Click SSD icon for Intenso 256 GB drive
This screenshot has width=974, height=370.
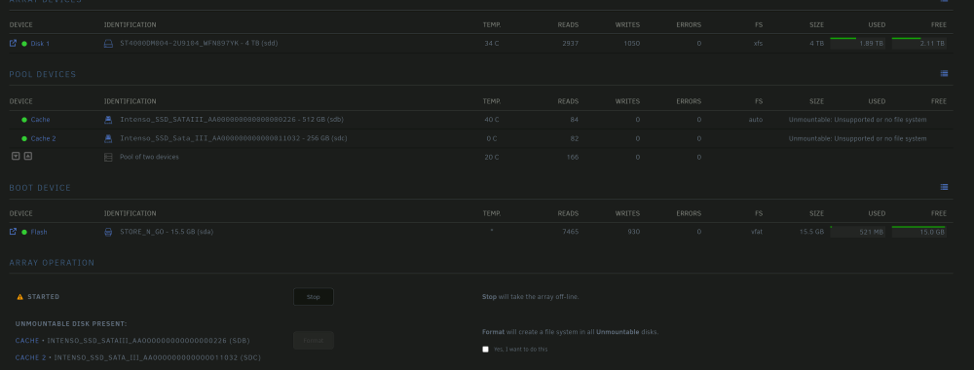(108, 138)
